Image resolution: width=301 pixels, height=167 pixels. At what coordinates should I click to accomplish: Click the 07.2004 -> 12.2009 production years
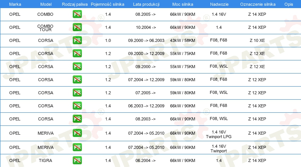click(146, 80)
